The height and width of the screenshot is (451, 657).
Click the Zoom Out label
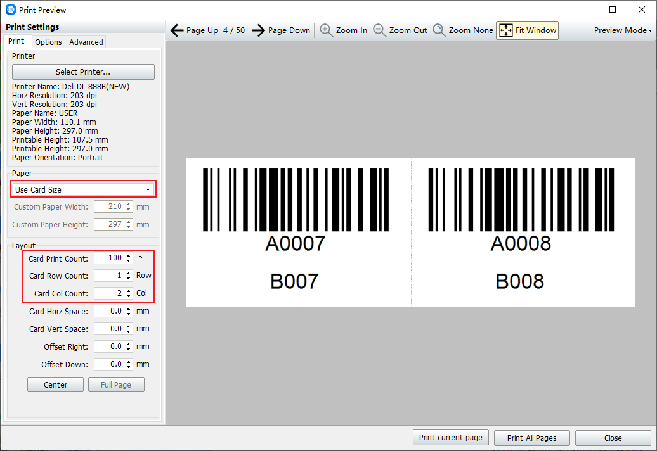click(x=408, y=30)
